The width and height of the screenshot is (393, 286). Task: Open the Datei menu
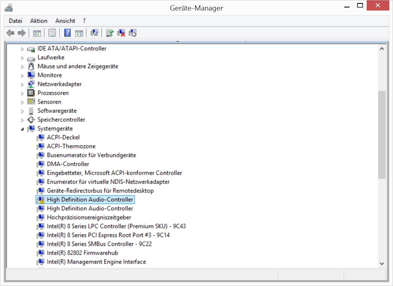point(15,21)
